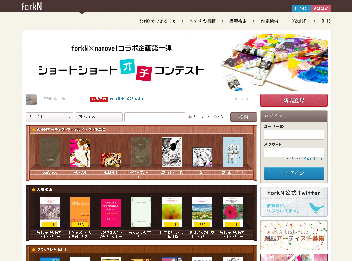This screenshot has height=261, width=352.
Task: Click the author avatar image of 甲斐 喜三郎
Action: pos(31,99)
